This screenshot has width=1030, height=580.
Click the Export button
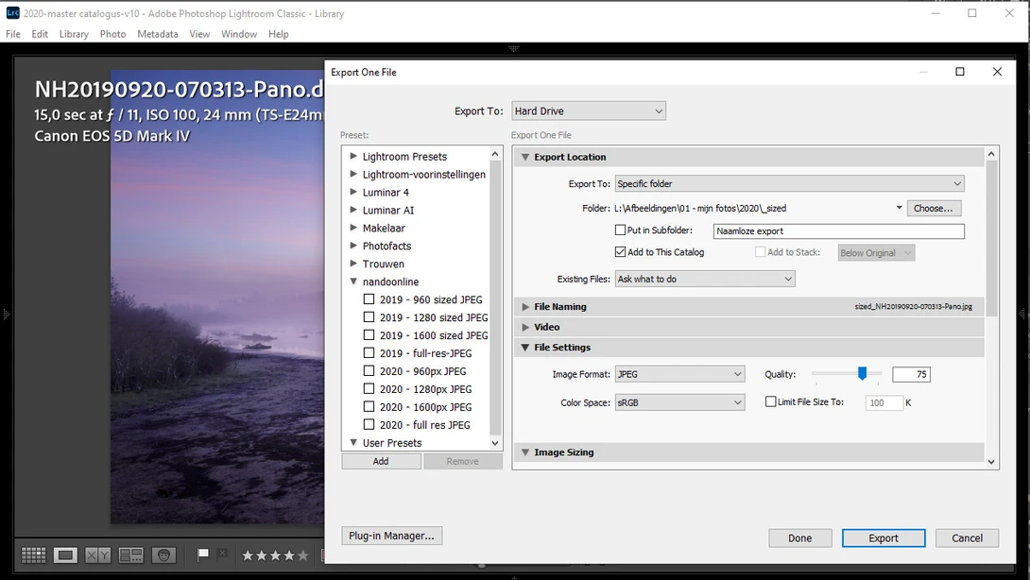[884, 537]
